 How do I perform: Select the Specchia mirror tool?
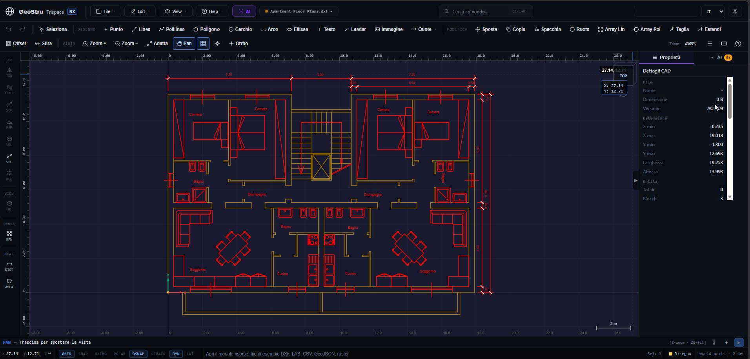[x=548, y=29]
